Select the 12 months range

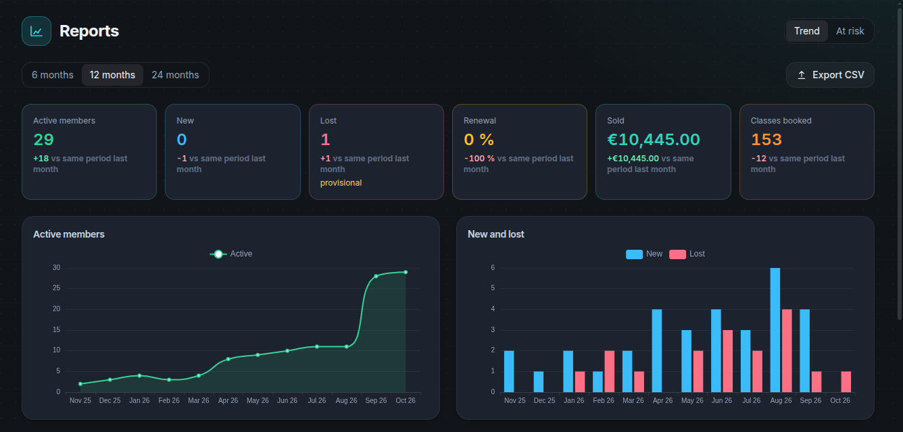pyautogui.click(x=112, y=75)
